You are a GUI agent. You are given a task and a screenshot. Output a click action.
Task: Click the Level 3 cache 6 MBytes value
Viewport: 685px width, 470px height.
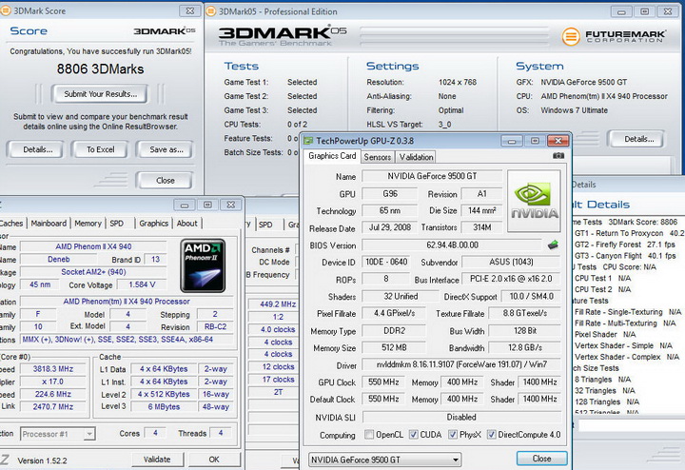click(164, 406)
